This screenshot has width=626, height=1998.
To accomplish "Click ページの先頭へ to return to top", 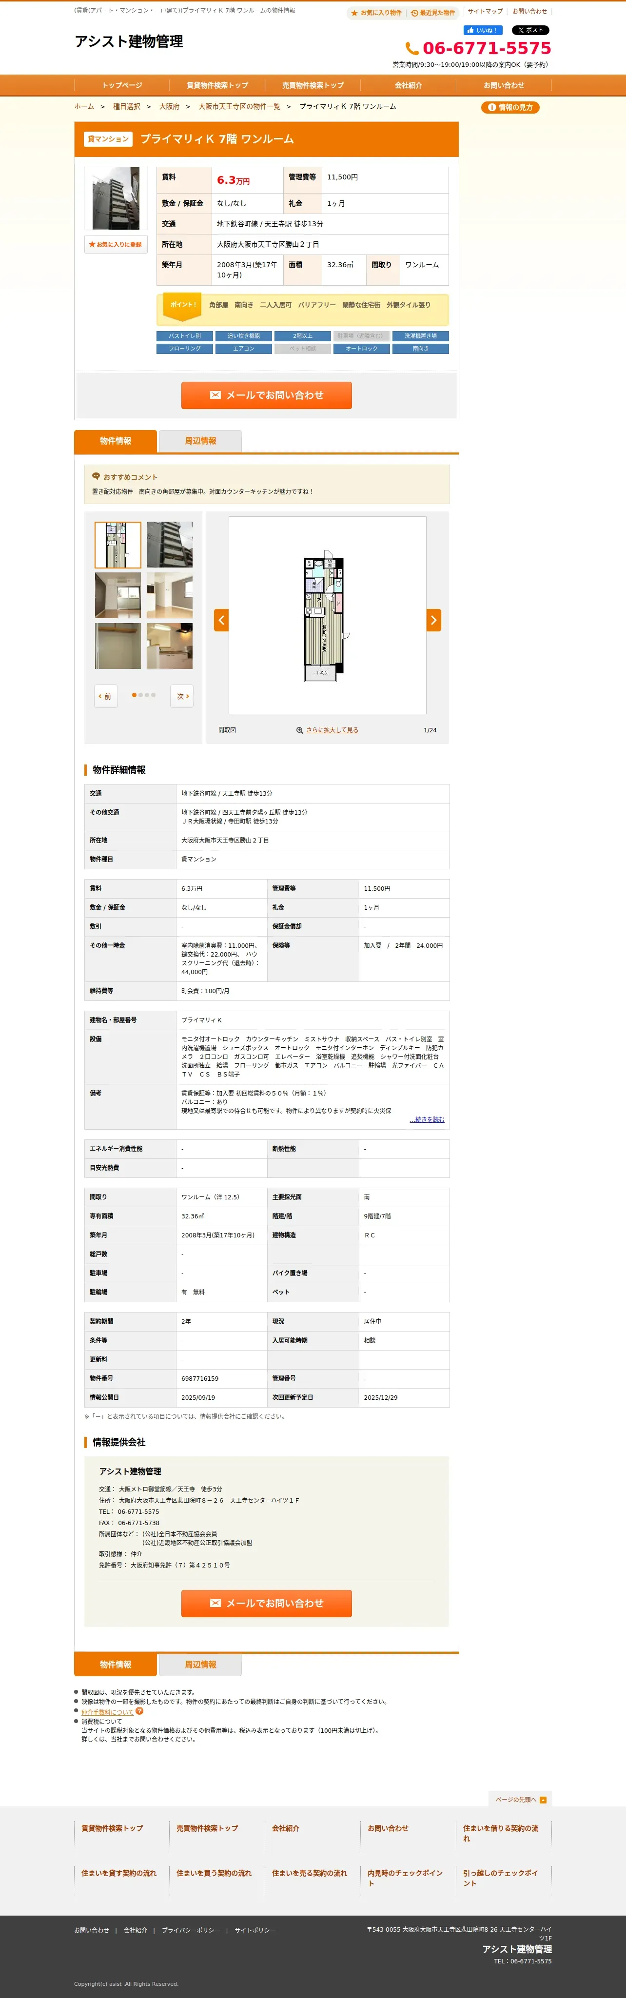I will click(520, 1800).
